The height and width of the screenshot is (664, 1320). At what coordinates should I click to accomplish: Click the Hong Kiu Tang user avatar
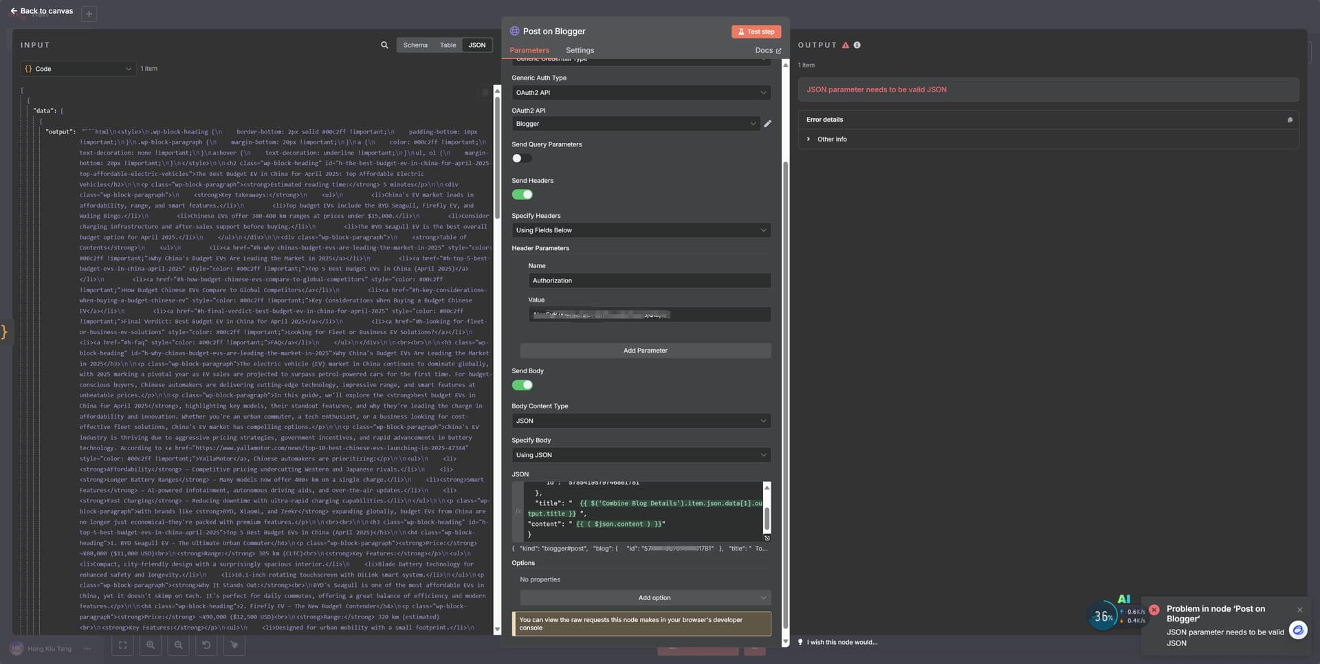(x=16, y=649)
